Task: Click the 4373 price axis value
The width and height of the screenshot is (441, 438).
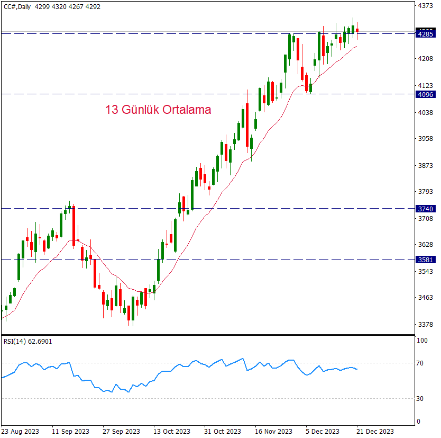Action: 426,6
